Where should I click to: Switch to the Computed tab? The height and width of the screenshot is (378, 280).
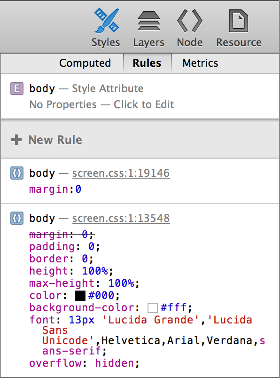(85, 63)
